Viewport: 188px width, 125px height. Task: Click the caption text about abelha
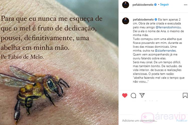coord(158,50)
